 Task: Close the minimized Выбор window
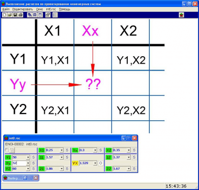click(35, 178)
